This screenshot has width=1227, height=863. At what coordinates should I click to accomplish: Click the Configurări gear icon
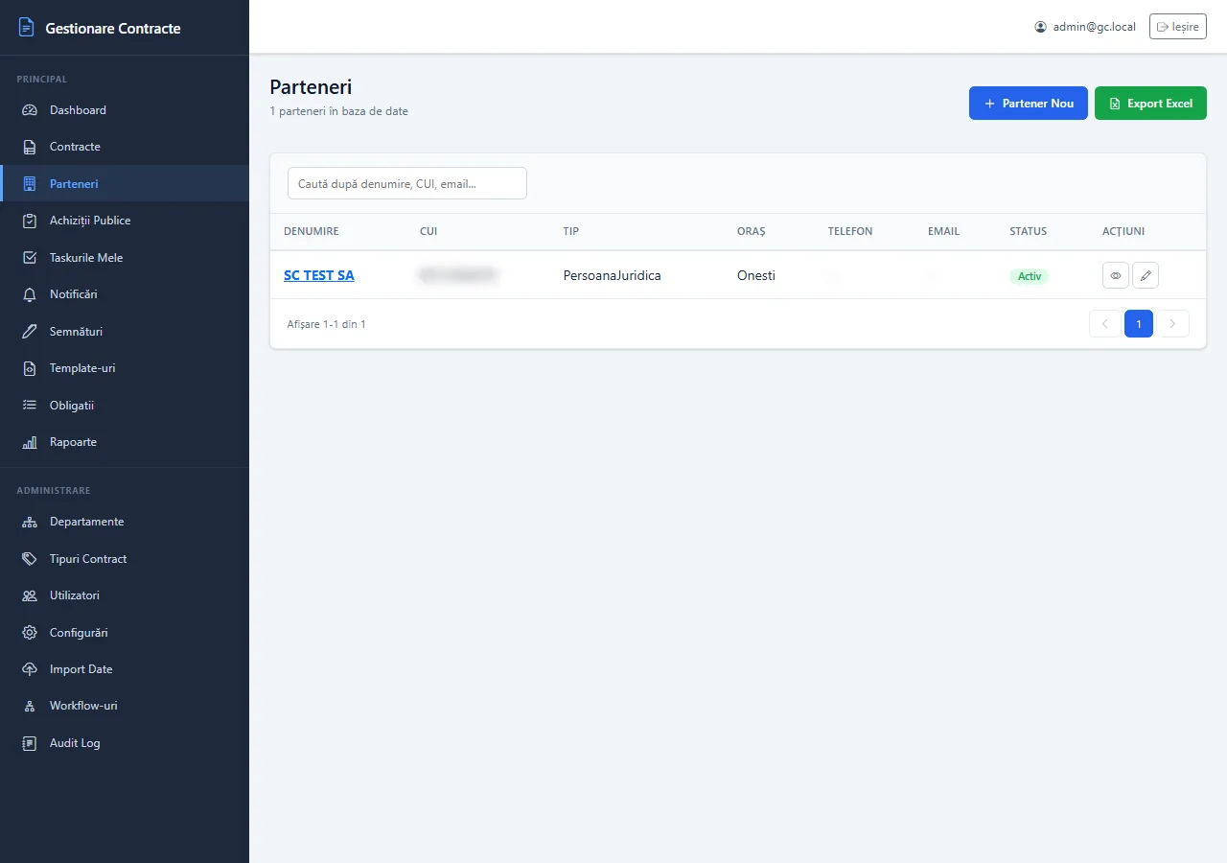[x=30, y=633]
